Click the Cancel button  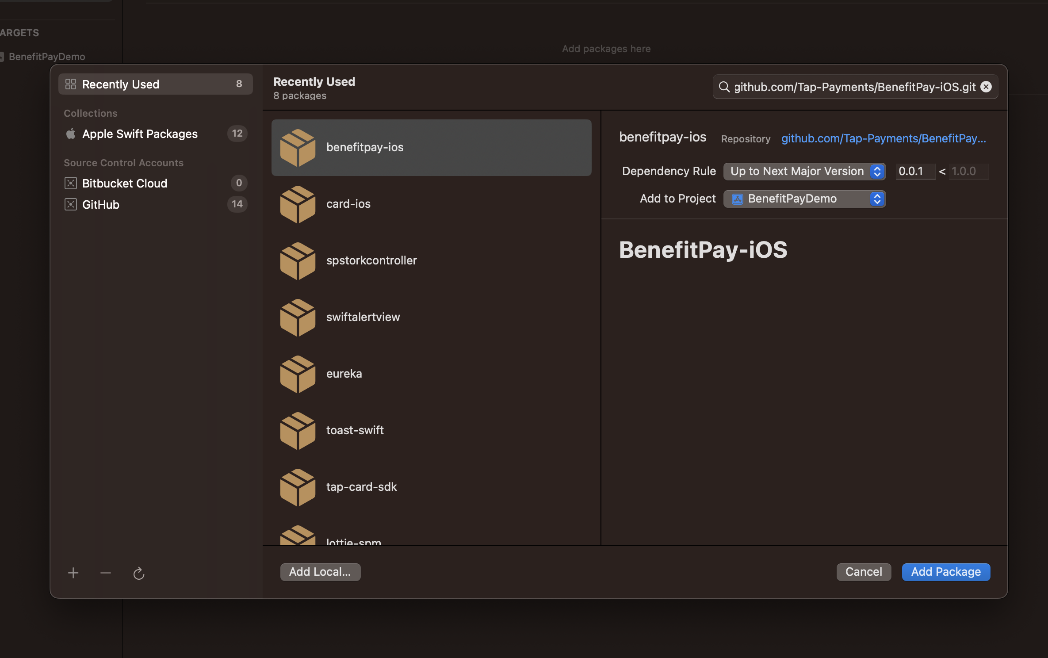(x=864, y=572)
